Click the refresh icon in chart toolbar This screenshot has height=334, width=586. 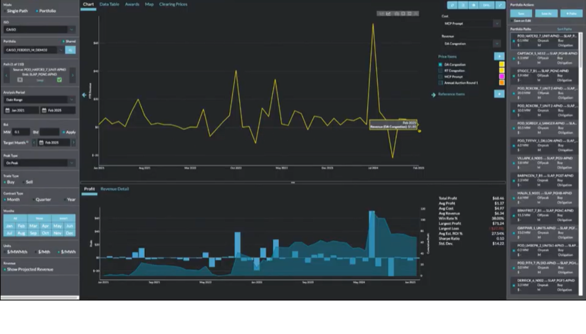click(452, 5)
